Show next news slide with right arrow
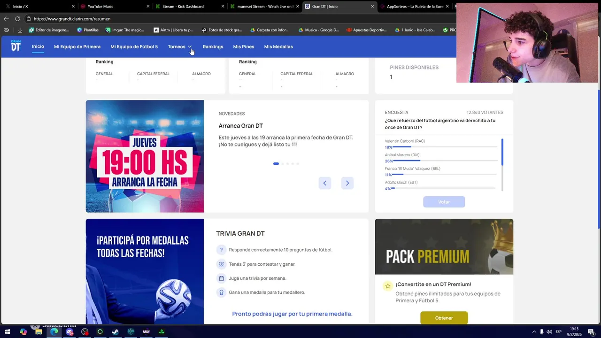 click(x=347, y=183)
